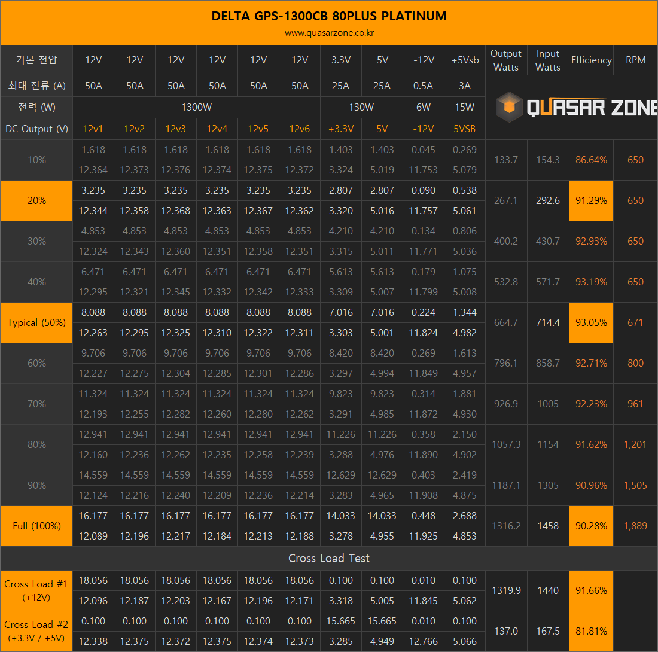Viewport: 658px width, 652px height.
Task: Click the 12.089 voltage value at full load
Action: [93, 536]
